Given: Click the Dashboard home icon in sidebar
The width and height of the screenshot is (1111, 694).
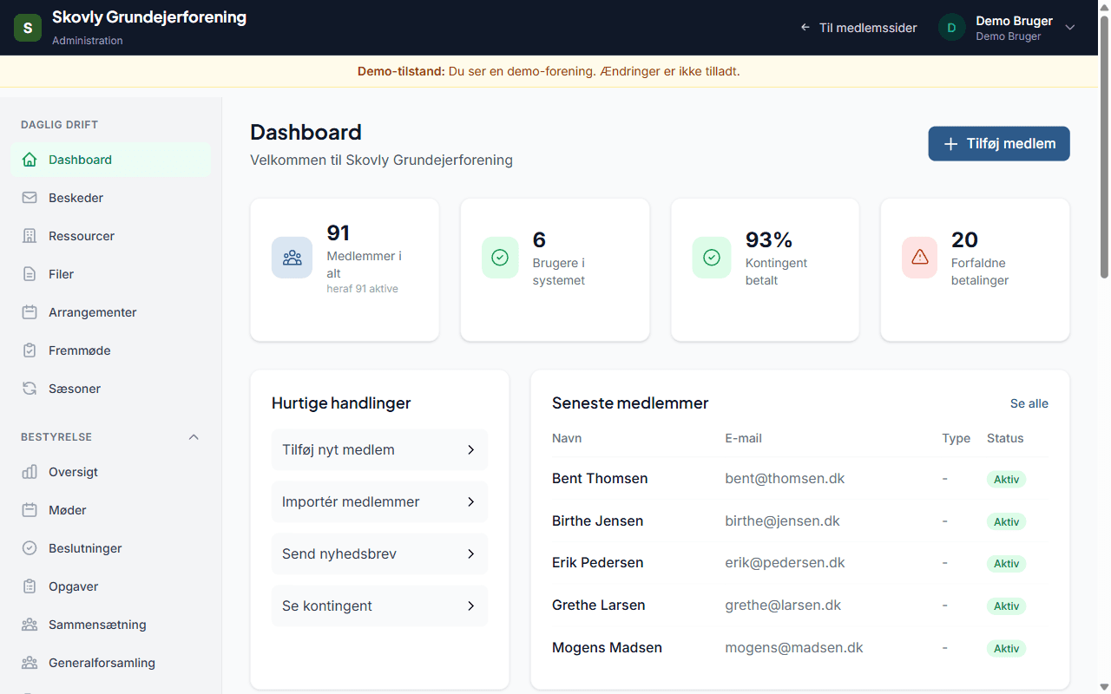Looking at the screenshot, I should 30,160.
